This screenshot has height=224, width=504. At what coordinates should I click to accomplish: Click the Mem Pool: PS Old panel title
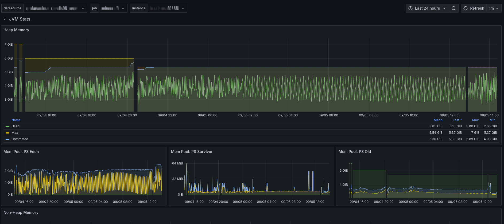coord(355,152)
